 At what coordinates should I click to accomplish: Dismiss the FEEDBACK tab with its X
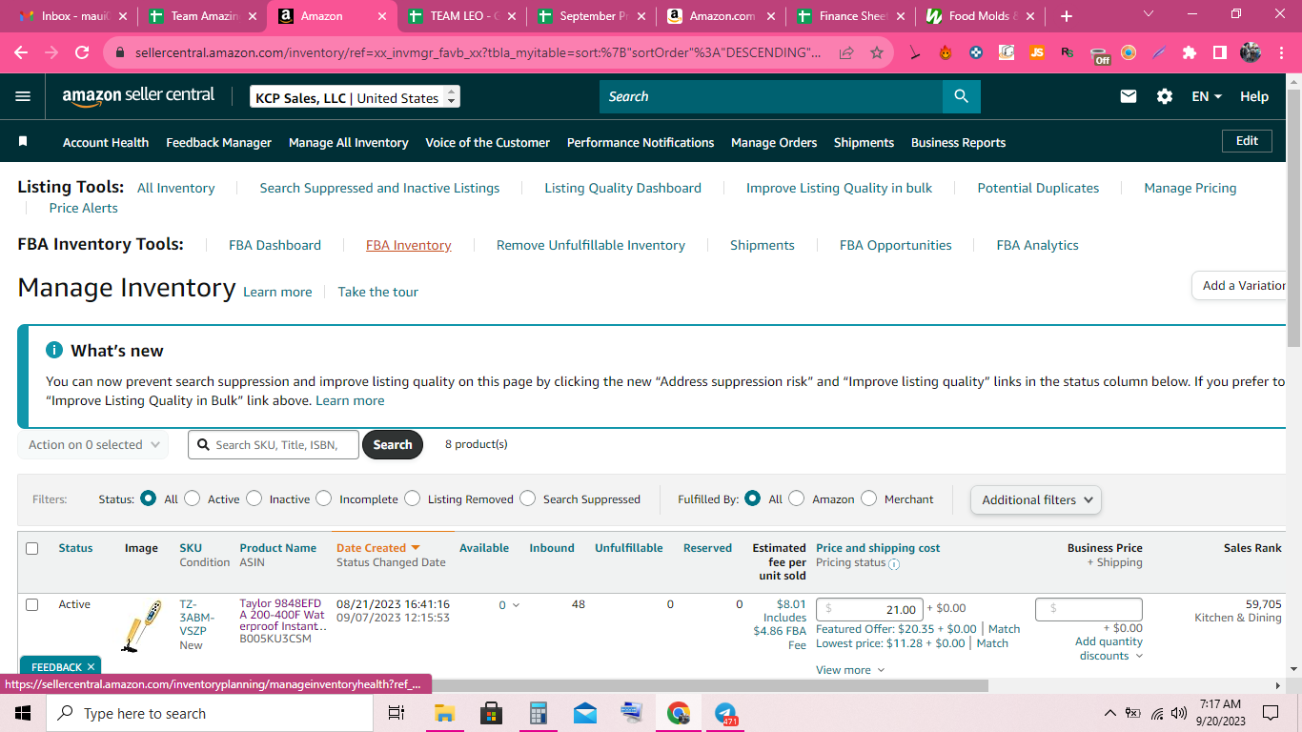click(x=91, y=667)
